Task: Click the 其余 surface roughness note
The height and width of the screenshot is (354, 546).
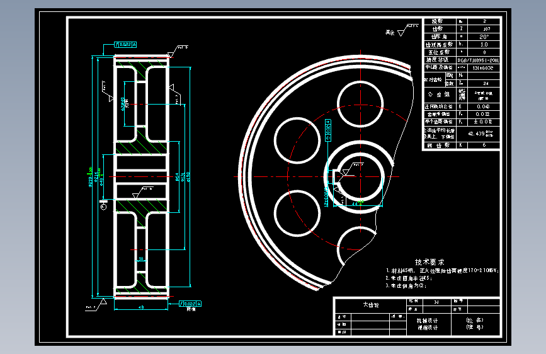Action: click(390, 32)
